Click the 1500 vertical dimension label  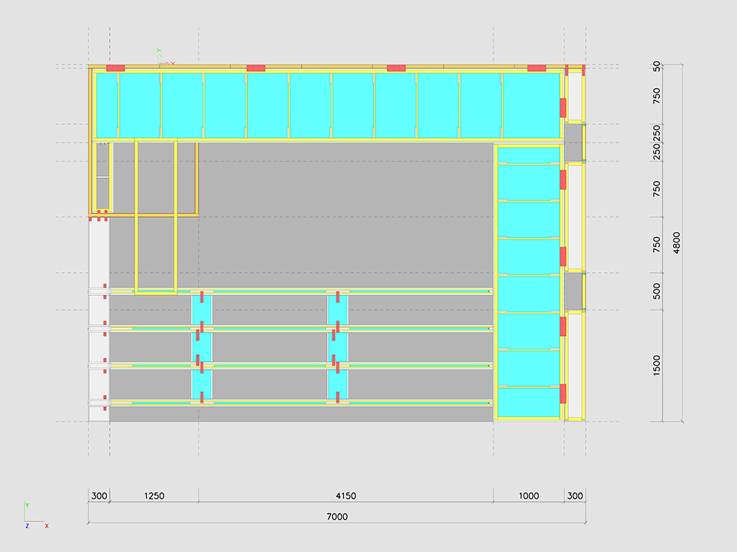pos(656,366)
